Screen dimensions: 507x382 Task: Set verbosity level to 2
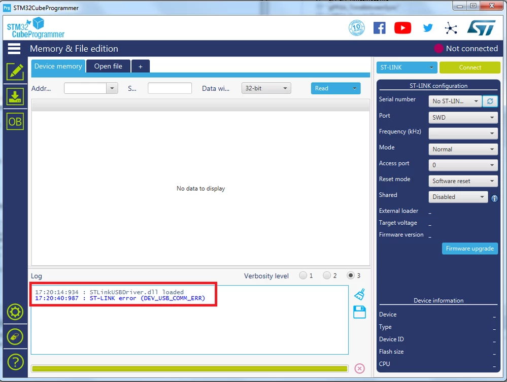click(x=327, y=275)
